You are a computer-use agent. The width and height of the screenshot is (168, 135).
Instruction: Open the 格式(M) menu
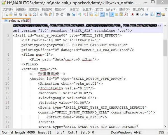point(61,10)
